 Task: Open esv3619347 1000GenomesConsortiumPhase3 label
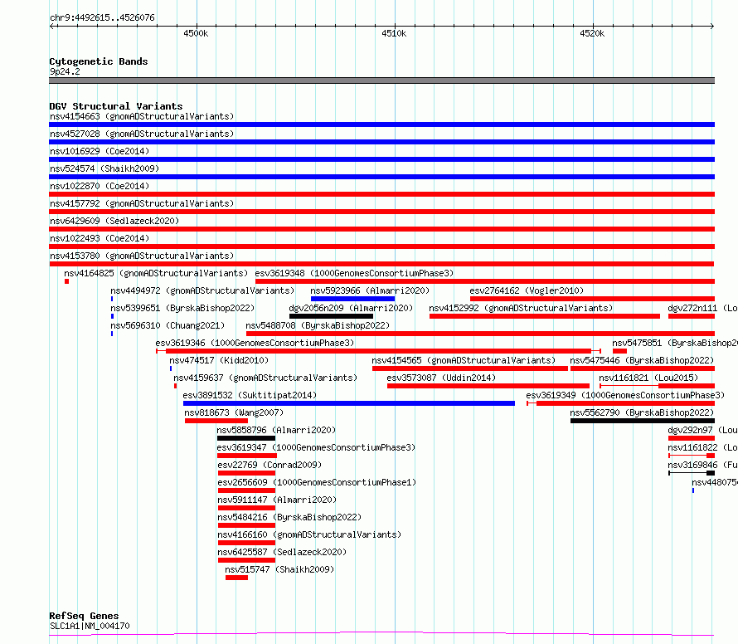(316, 447)
